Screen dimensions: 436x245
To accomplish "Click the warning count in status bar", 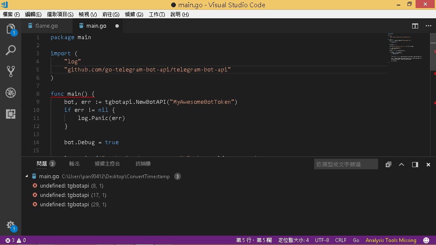I will pos(21,240).
